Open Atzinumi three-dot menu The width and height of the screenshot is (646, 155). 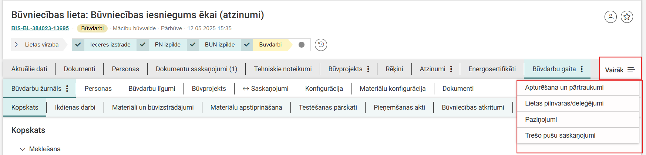pyautogui.click(x=451, y=69)
